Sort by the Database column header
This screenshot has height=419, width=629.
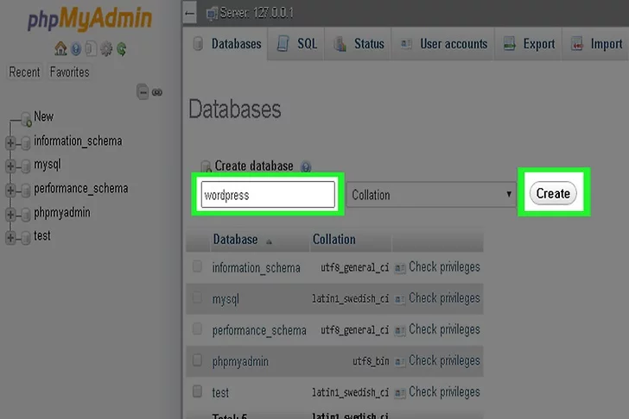tap(235, 240)
